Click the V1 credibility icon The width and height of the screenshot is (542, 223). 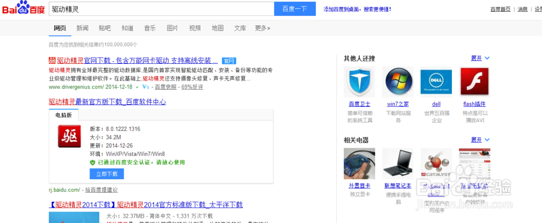145,87
